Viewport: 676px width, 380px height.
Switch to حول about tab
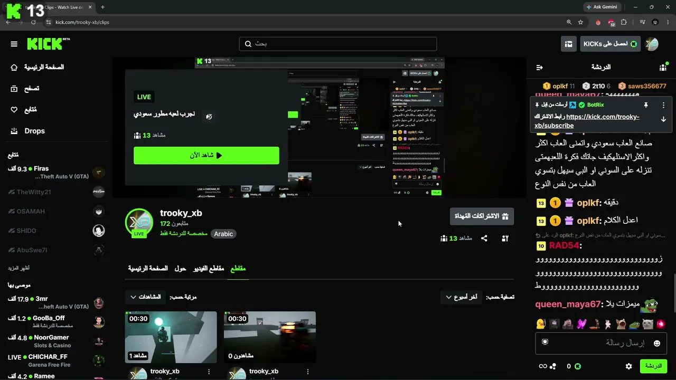pyautogui.click(x=180, y=269)
